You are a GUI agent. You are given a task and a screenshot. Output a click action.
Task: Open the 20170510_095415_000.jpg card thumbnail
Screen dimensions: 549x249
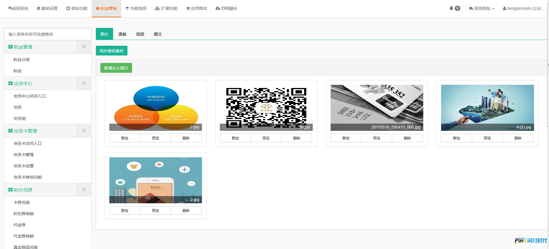click(x=377, y=108)
